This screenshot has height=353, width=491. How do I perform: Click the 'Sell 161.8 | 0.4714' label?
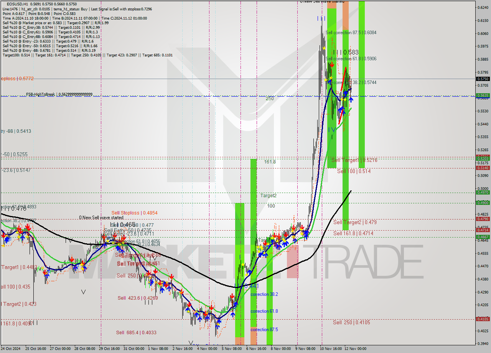(x=353, y=233)
